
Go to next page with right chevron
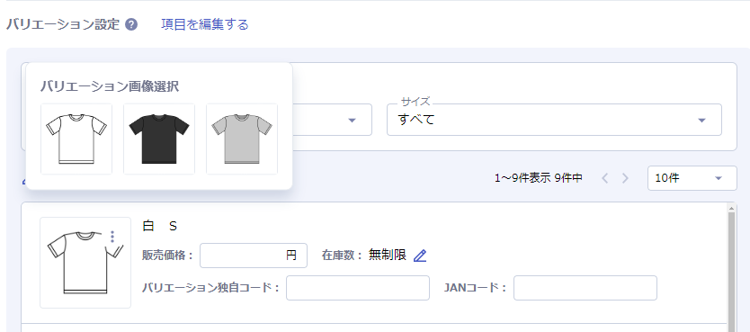[x=625, y=178]
